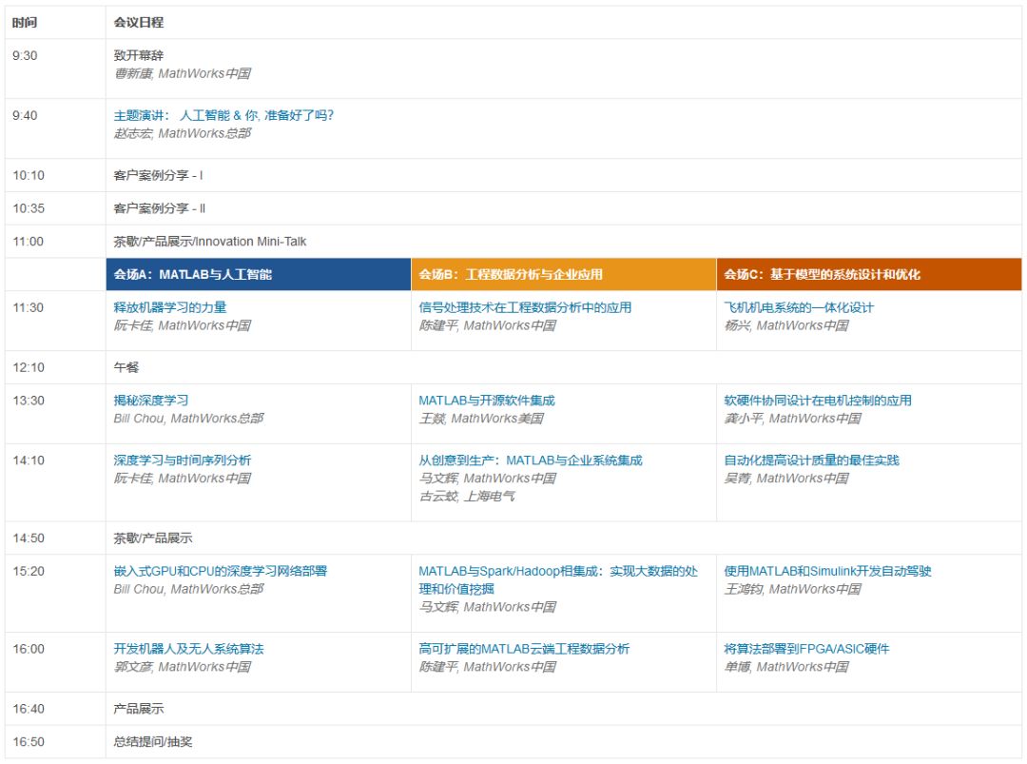Select the 16:40 "产品展示" entry
The height and width of the screenshot is (764, 1027).
(138, 708)
